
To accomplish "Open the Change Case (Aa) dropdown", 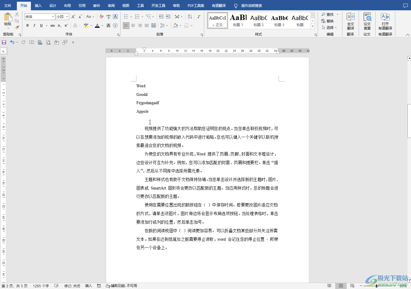I will (x=90, y=17).
